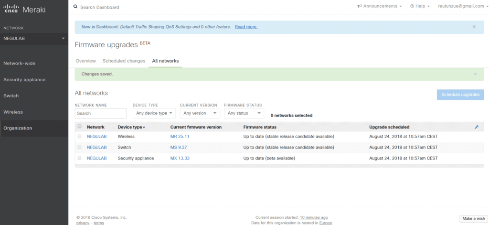This screenshot has width=489, height=225.
Task: Open NEGULAB link in Switch row
Action: click(96, 147)
